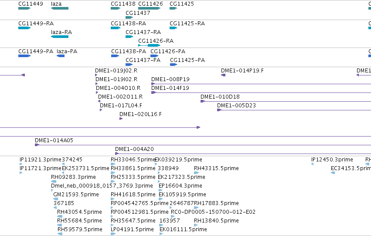Select the CG11425-PA protein glyph
This screenshot has height=236, width=371.
click(174, 65)
